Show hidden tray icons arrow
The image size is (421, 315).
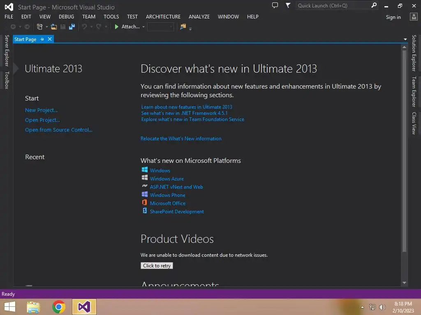tap(362, 307)
